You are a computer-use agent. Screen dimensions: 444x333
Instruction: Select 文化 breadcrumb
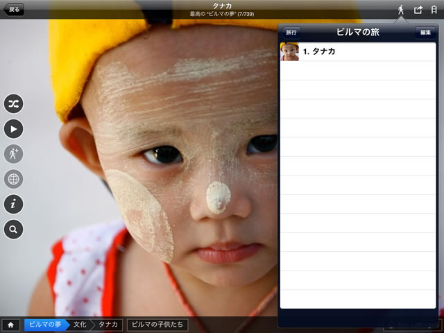click(x=80, y=325)
